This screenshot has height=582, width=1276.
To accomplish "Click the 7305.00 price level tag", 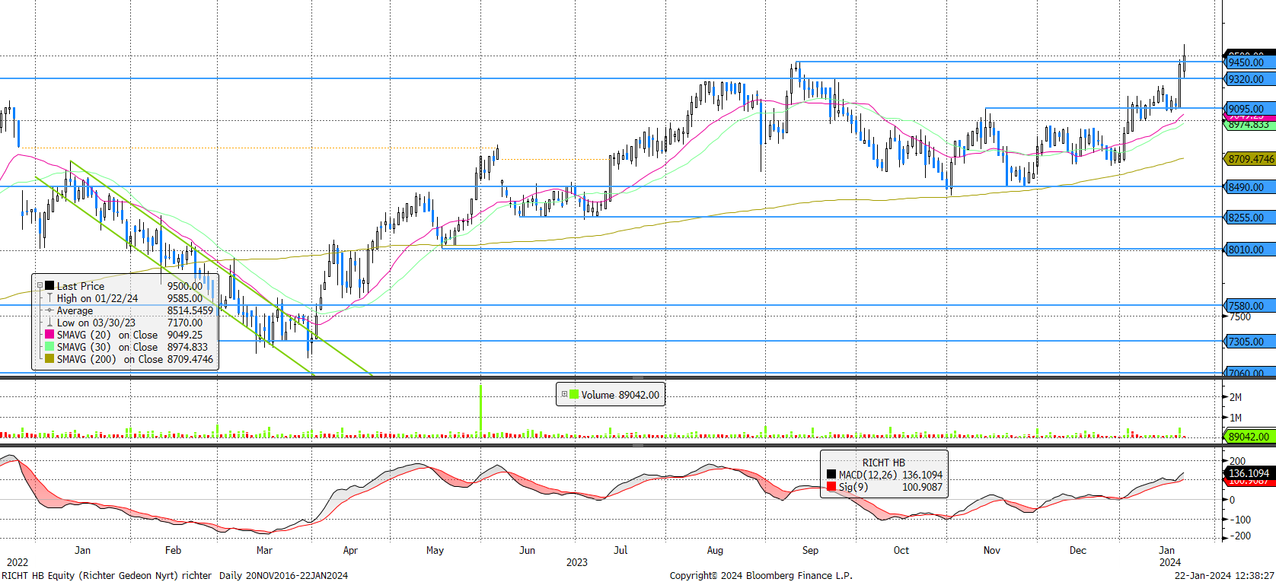I will pos(1249,342).
